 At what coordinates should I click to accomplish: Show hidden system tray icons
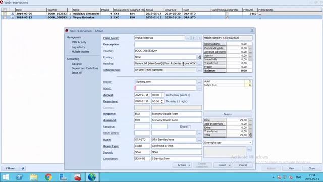click(273, 177)
